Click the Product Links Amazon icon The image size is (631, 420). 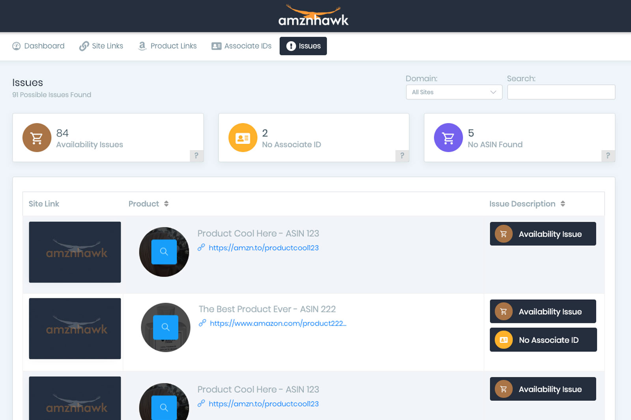[x=142, y=46]
